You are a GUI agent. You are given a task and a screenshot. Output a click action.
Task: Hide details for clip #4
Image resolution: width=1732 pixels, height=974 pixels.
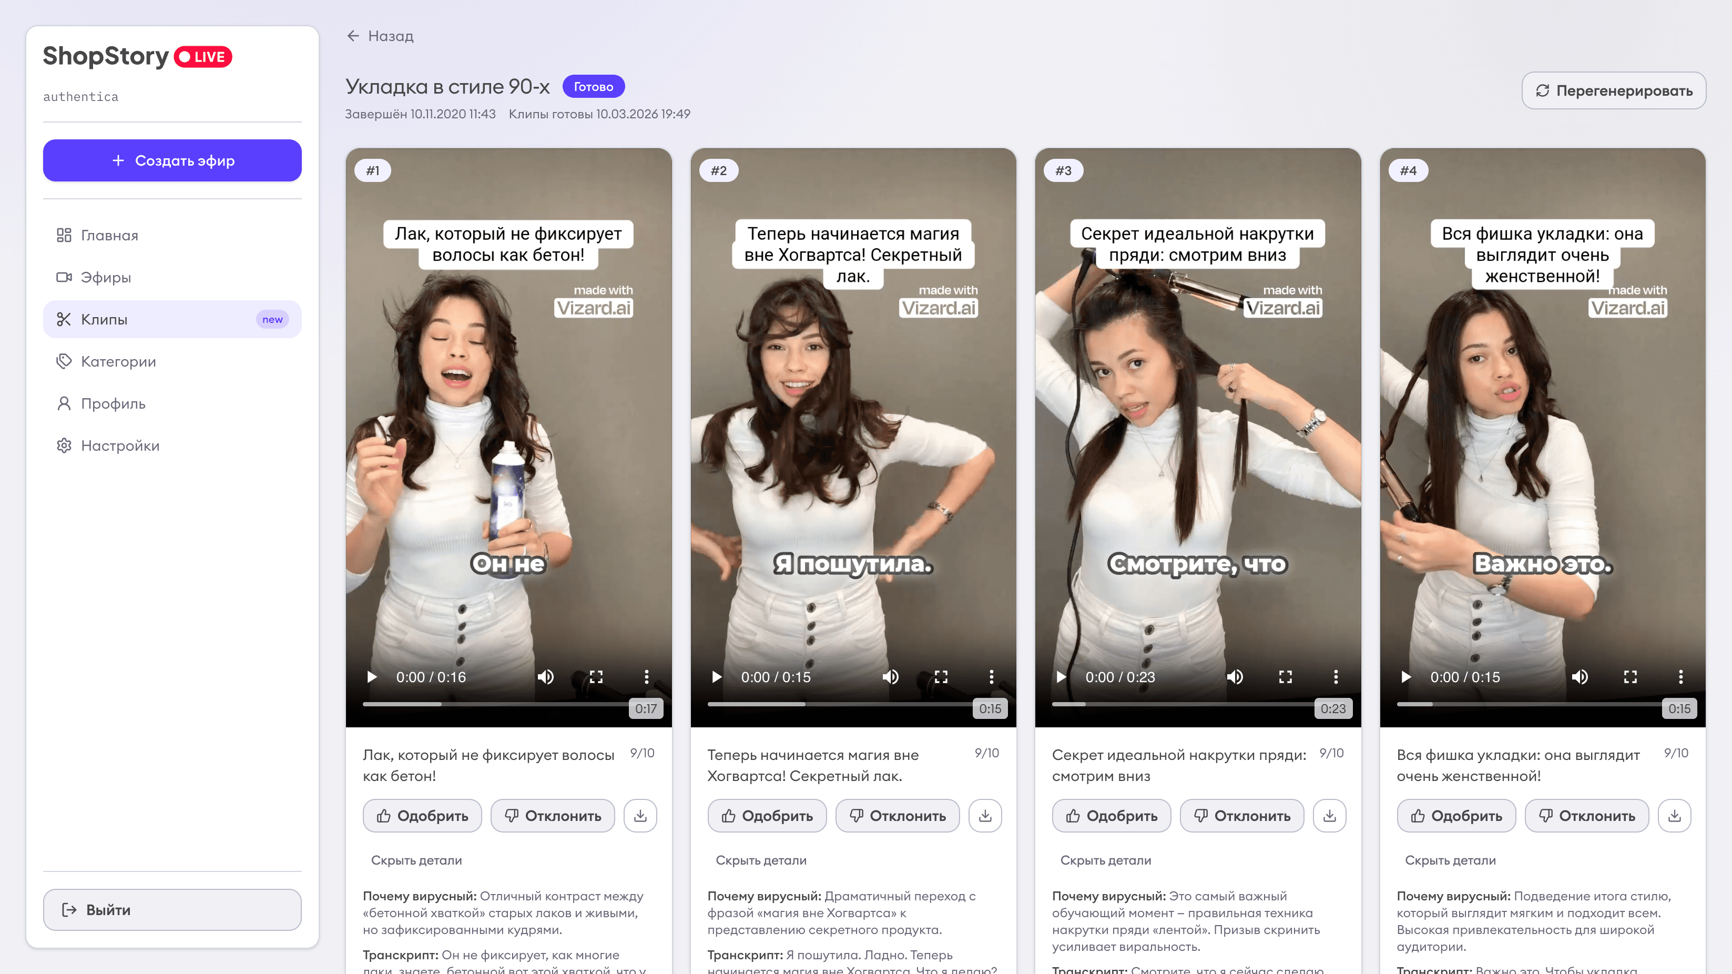pos(1450,860)
